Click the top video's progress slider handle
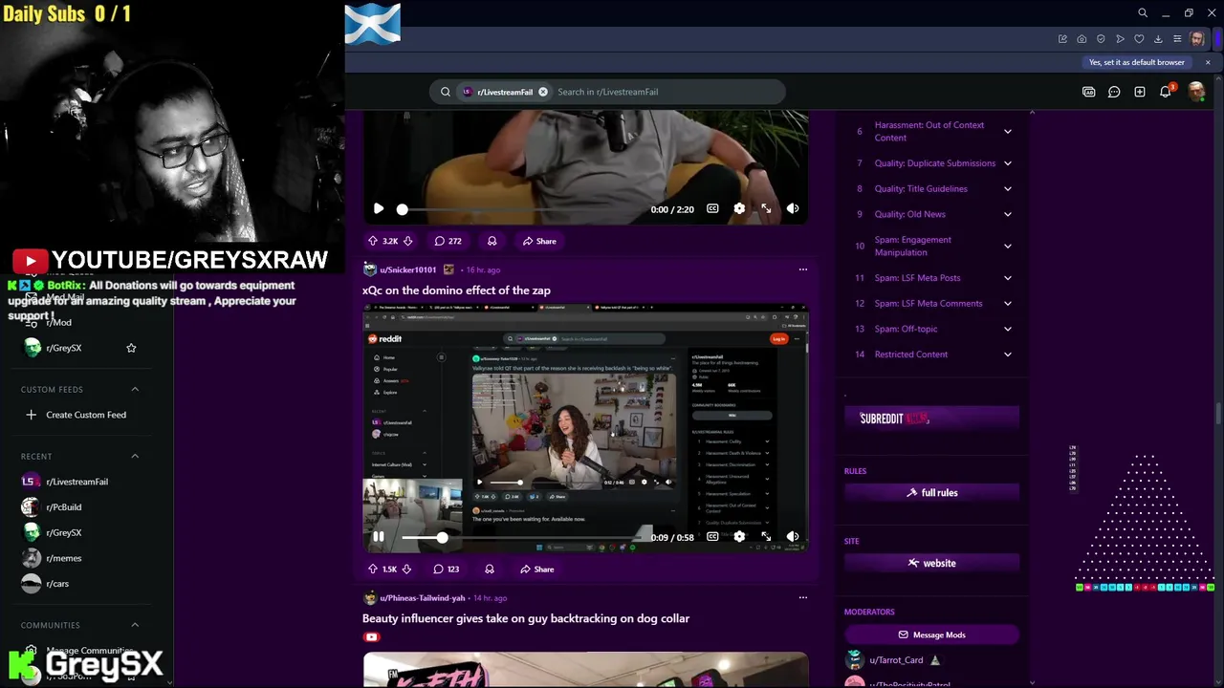 point(402,209)
